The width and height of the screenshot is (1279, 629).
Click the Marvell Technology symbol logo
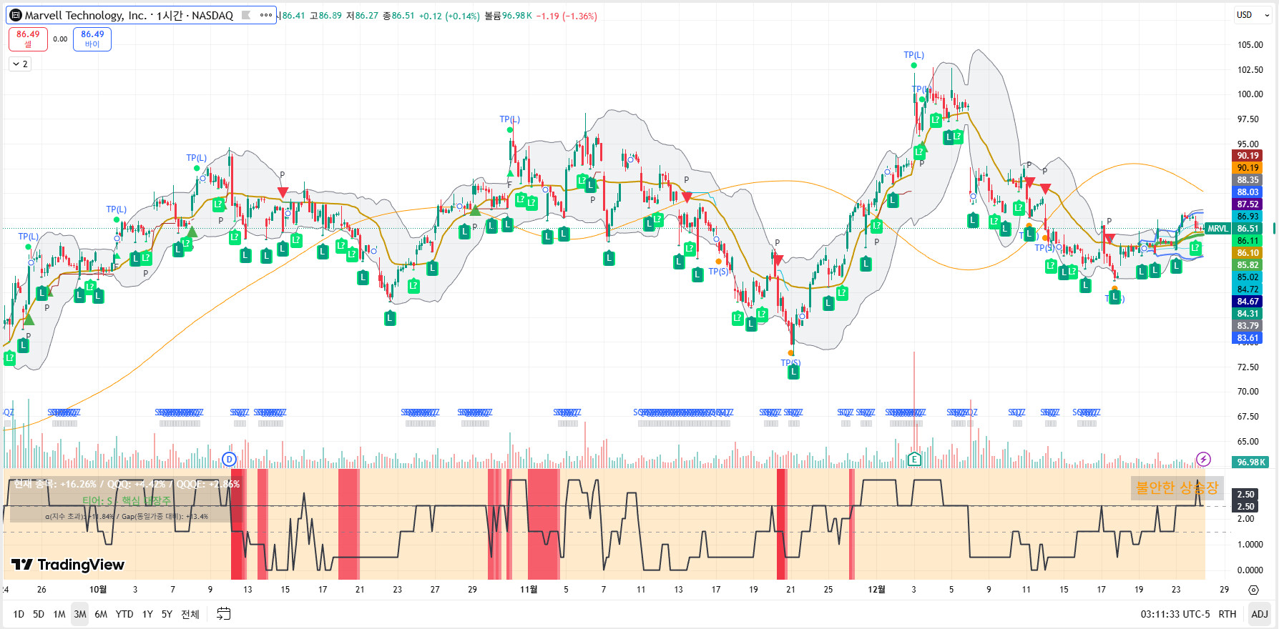click(x=16, y=15)
